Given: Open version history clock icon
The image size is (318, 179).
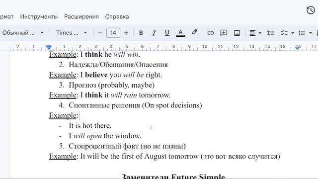Looking at the screenshot, I should point(311,10).
